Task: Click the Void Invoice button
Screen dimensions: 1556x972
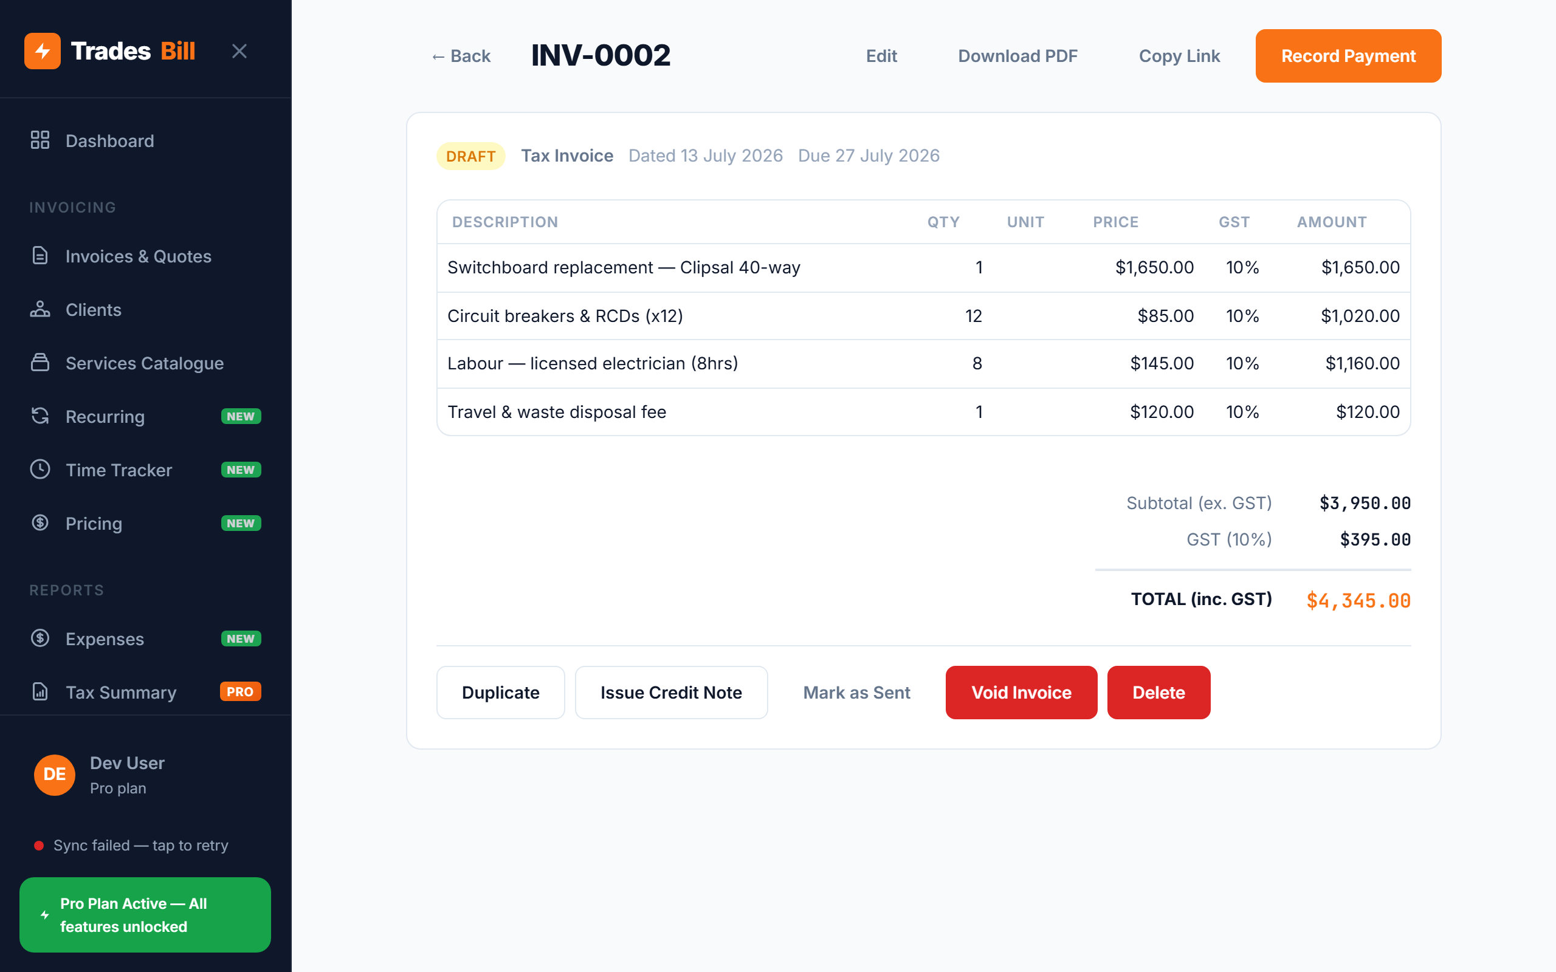Action: coord(1021,693)
